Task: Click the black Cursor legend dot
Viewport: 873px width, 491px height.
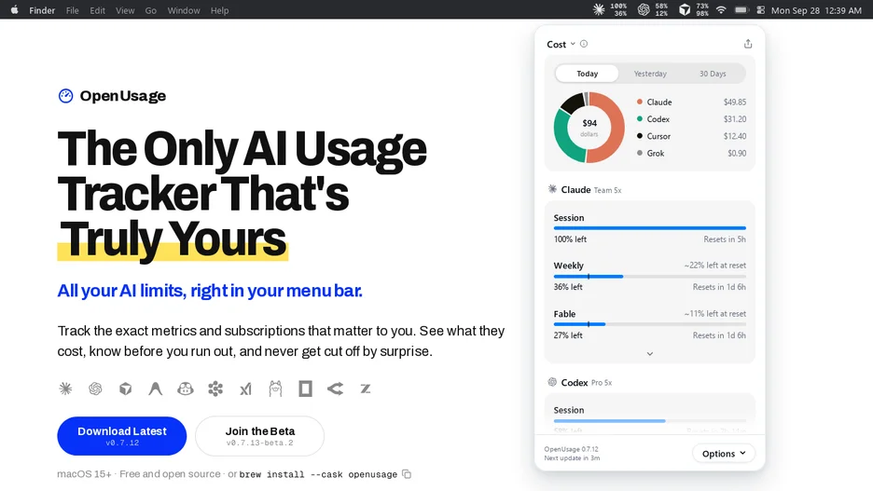Action: click(x=640, y=136)
